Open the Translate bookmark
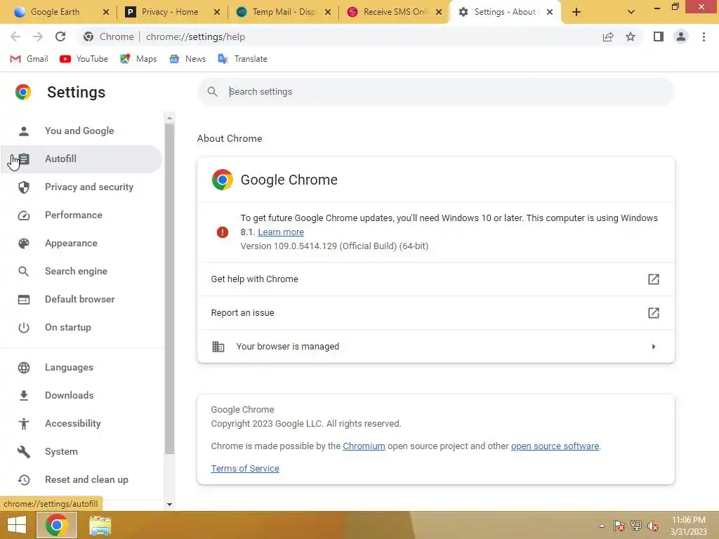The width and height of the screenshot is (719, 539). tap(242, 59)
